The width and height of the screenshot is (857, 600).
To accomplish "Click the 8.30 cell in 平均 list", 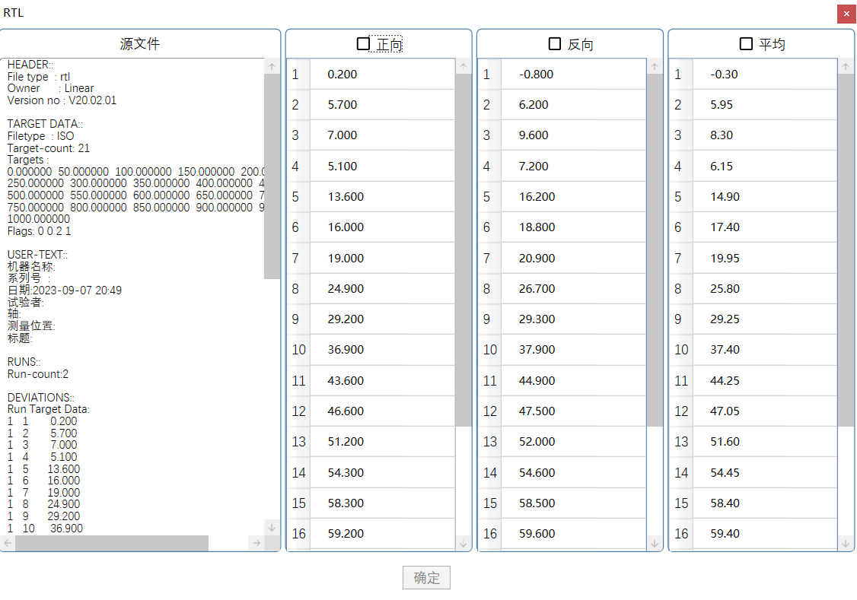I will point(722,135).
